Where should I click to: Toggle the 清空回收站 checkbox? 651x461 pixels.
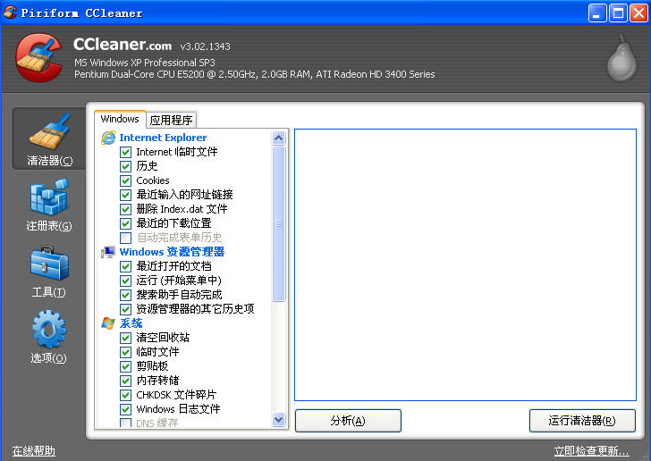[126, 338]
